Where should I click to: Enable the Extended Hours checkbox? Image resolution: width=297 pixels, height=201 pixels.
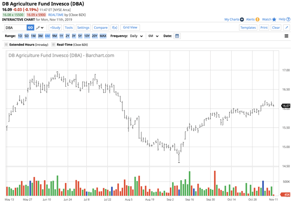6,45
